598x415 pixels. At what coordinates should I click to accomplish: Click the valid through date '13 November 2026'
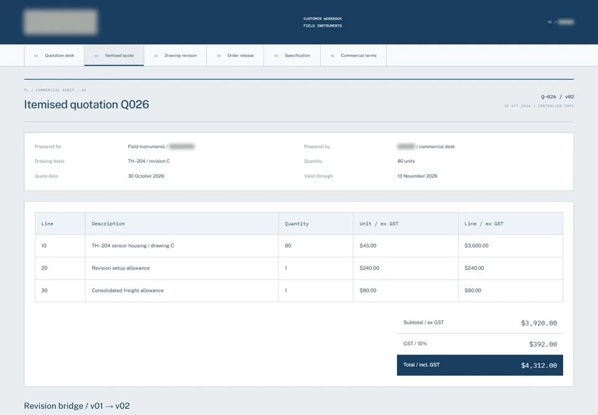(417, 176)
